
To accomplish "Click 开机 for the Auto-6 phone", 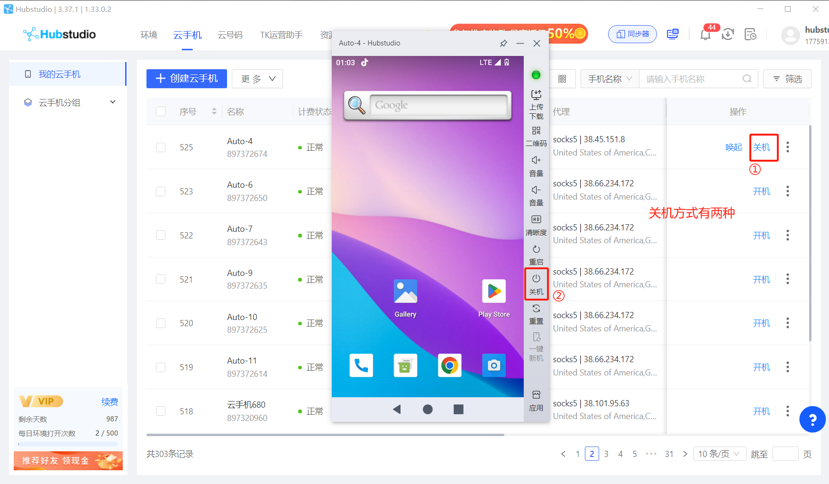I will [761, 192].
